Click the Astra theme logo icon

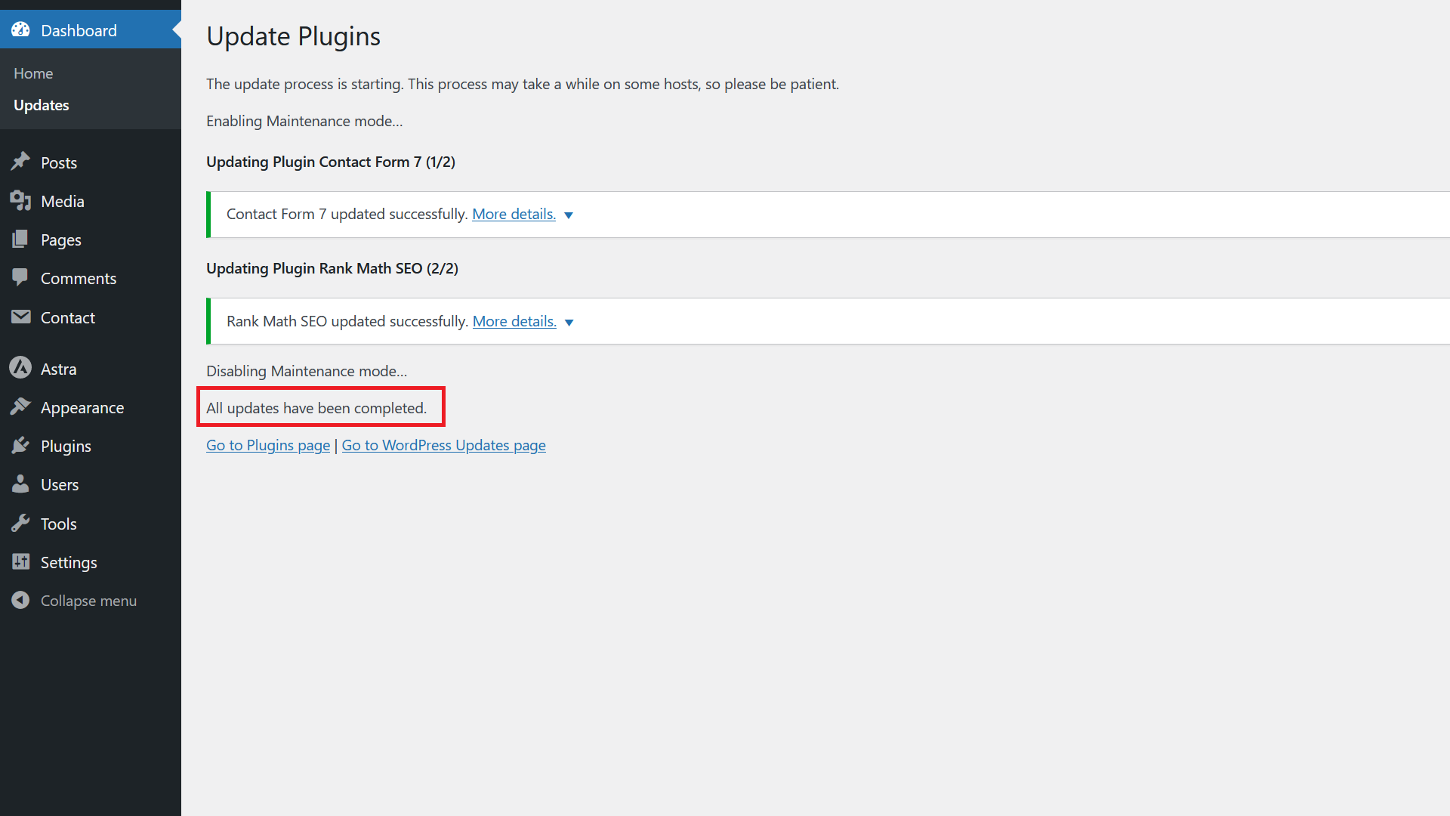click(20, 368)
